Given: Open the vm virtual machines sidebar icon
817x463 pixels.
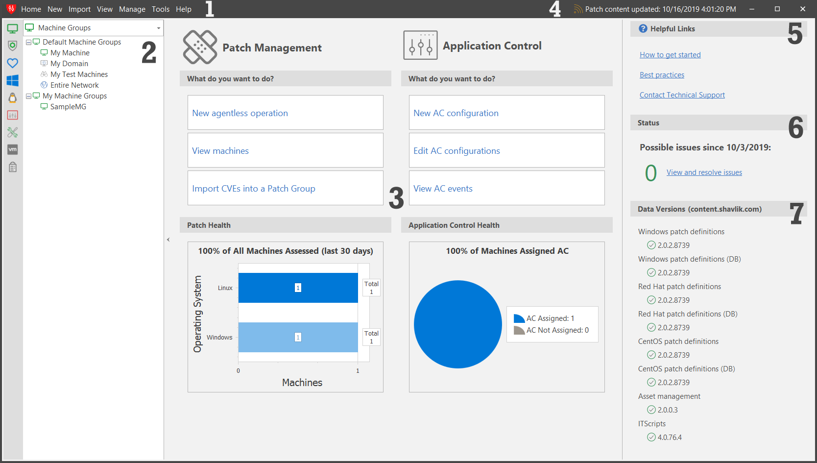Looking at the screenshot, I should tap(13, 149).
